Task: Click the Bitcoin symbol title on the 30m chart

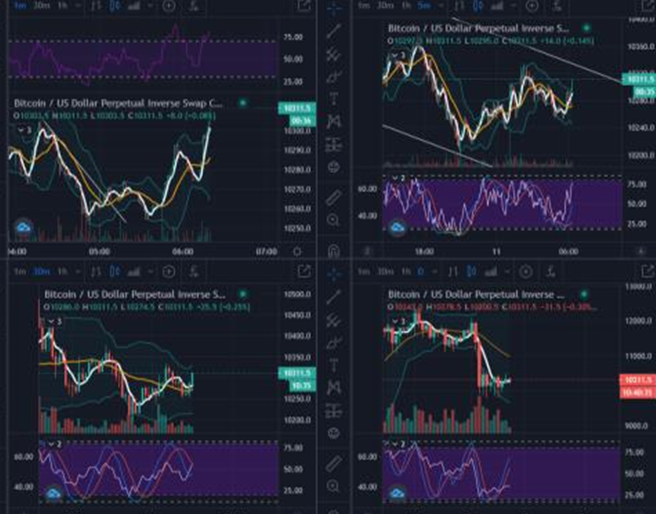Action: [134, 294]
